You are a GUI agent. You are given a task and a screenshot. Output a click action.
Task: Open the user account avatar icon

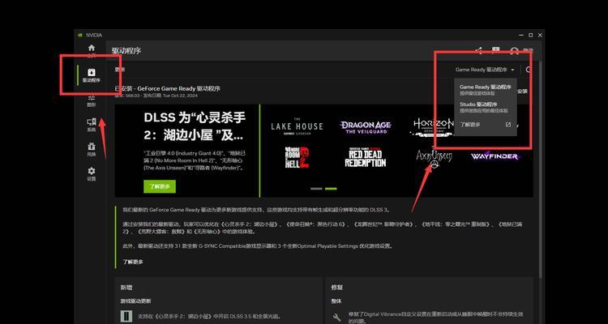pyautogui.click(x=515, y=51)
